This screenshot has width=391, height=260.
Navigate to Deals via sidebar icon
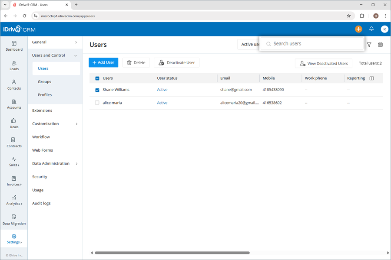click(x=14, y=123)
